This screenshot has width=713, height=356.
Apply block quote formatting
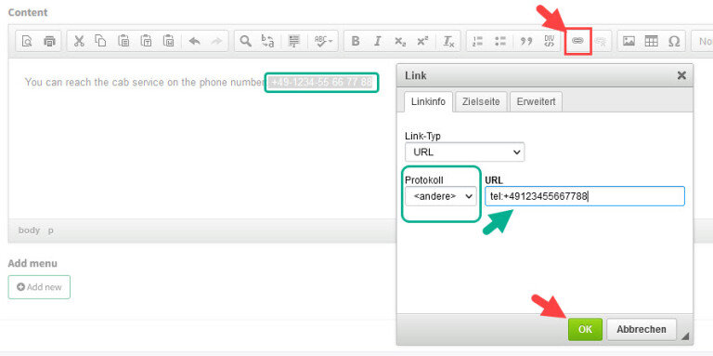pyautogui.click(x=526, y=42)
